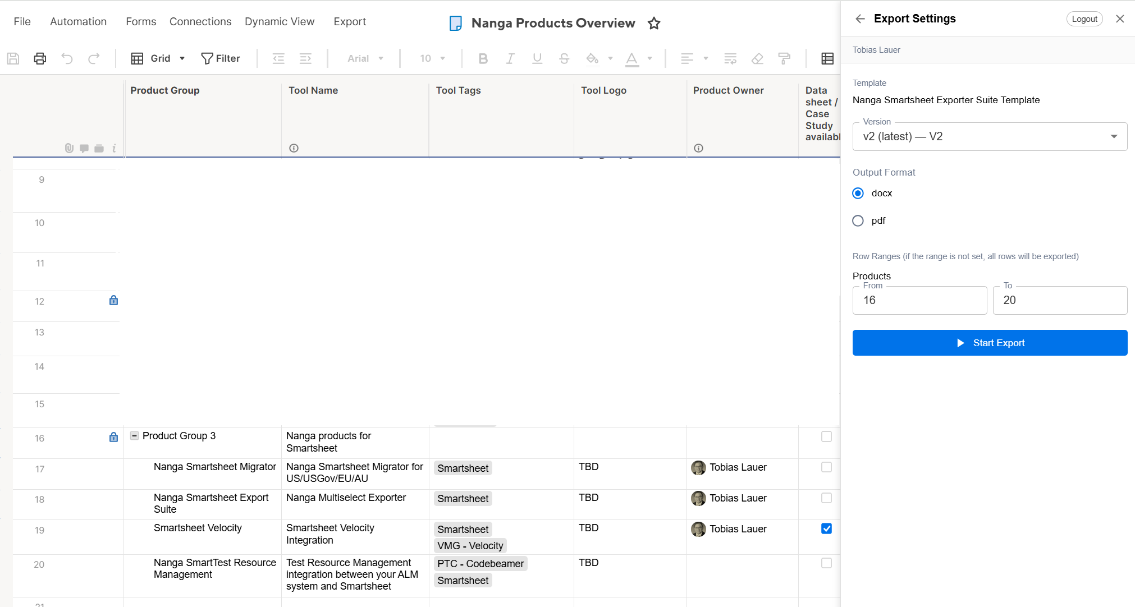Toggle Bold formatting
This screenshot has width=1135, height=607.
pyautogui.click(x=483, y=58)
